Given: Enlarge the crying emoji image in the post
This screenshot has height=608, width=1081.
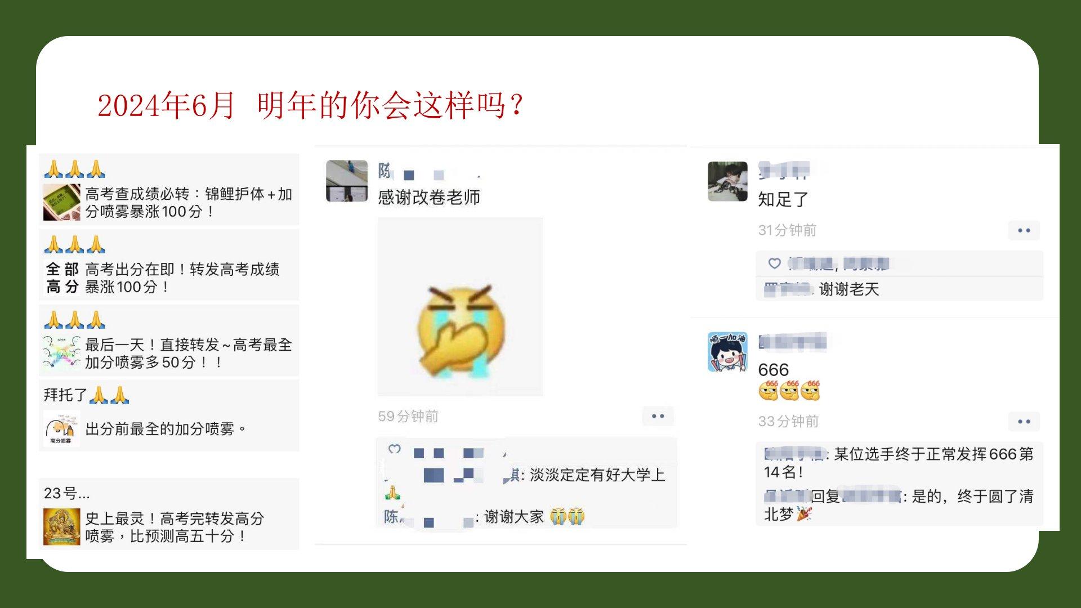Looking at the screenshot, I should (460, 307).
